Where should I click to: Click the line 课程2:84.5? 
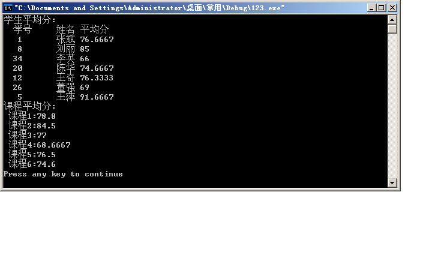point(32,125)
